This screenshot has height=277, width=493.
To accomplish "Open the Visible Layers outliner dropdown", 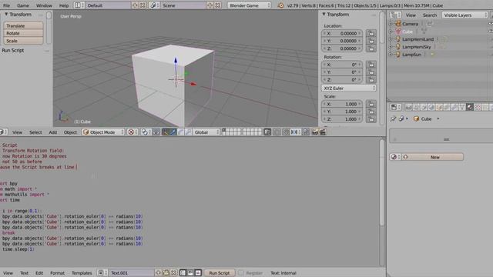I will tap(464, 15).
